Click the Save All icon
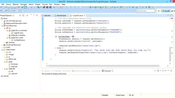Screen dimensions: 175x98 pyautogui.click(x=11, y=7)
